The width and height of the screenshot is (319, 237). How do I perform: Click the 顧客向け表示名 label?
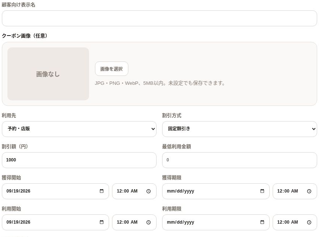click(x=18, y=5)
